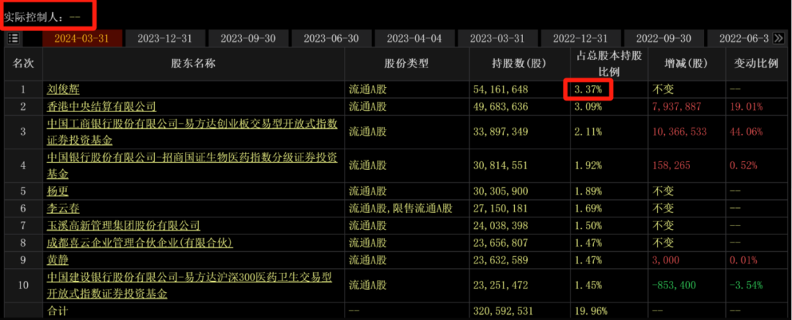Screen dimensions: 792x320
Task: Select the change ratio 44.06%
Action: (x=746, y=132)
